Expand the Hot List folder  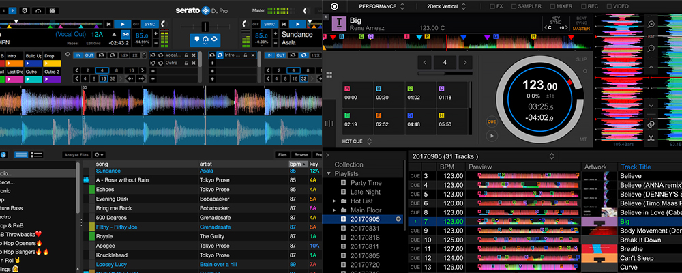pyautogui.click(x=334, y=201)
